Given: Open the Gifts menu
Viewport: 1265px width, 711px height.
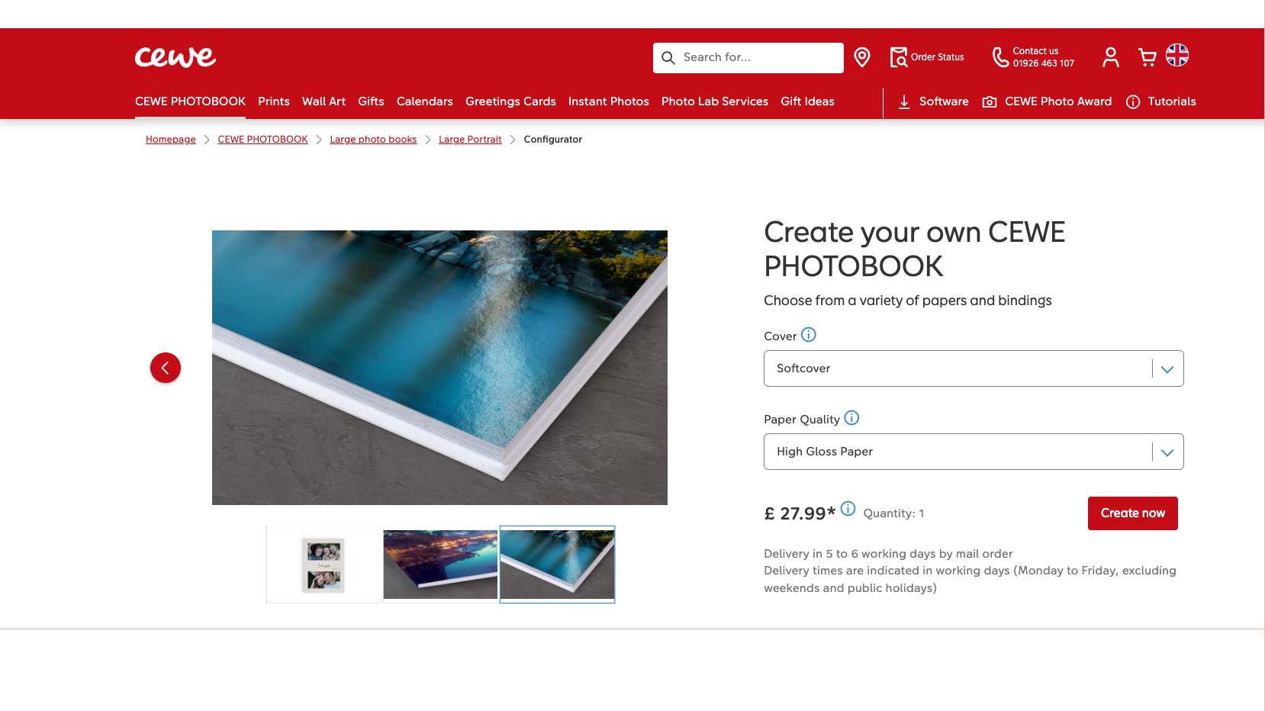Looking at the screenshot, I should coord(371,101).
